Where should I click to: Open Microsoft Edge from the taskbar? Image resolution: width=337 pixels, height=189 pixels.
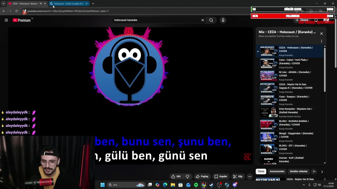click(x=165, y=185)
